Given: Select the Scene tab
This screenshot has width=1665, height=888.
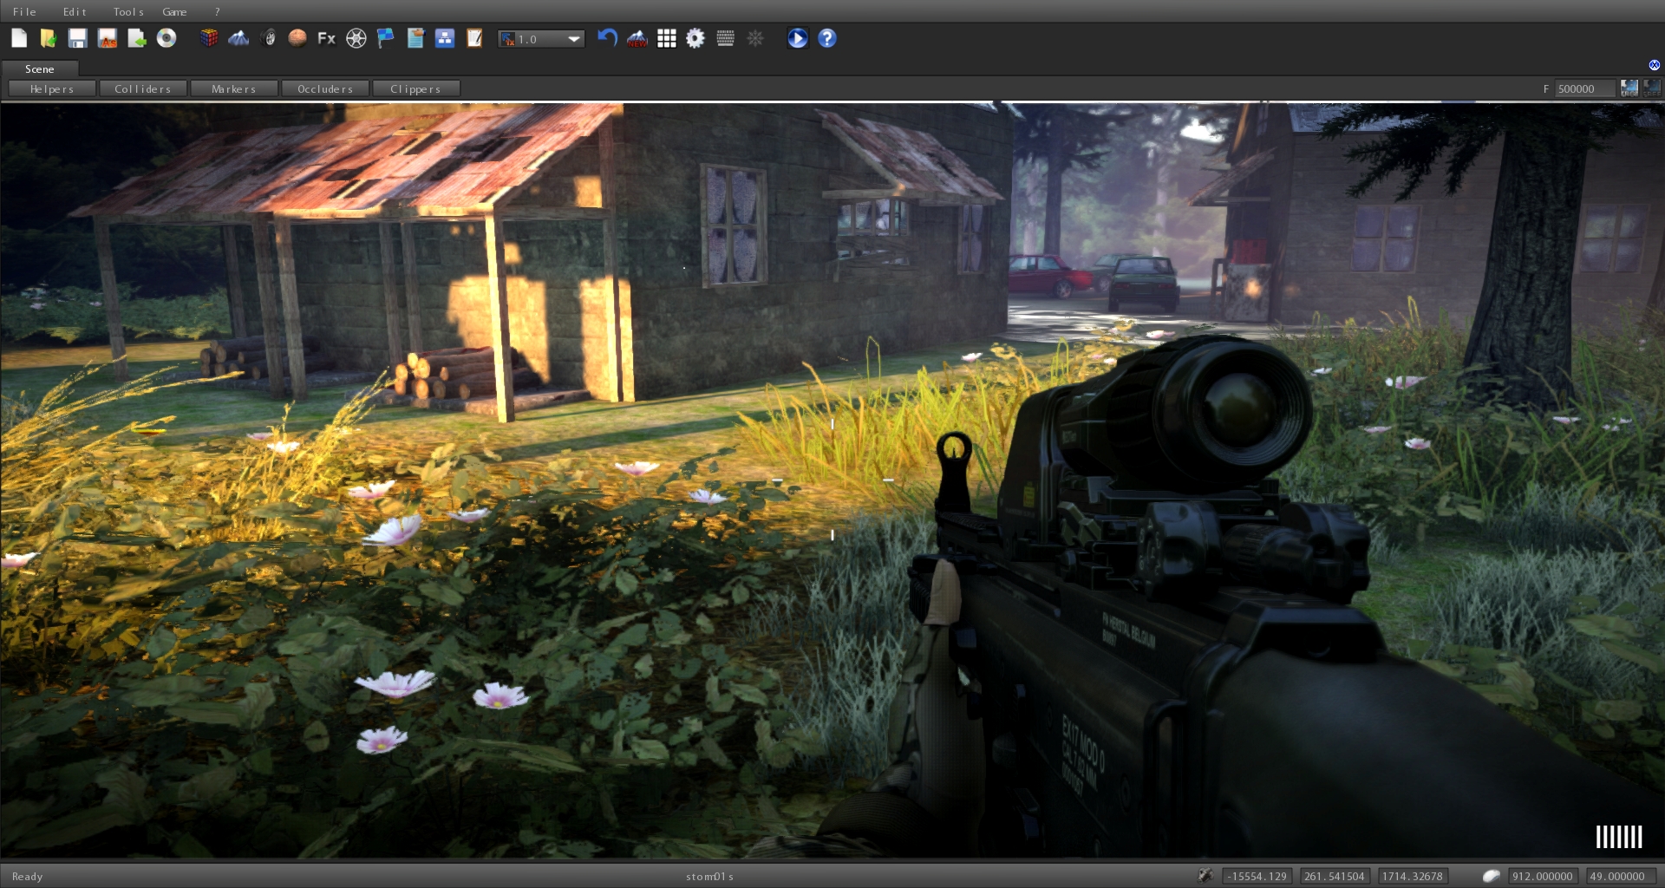Looking at the screenshot, I should click(40, 69).
